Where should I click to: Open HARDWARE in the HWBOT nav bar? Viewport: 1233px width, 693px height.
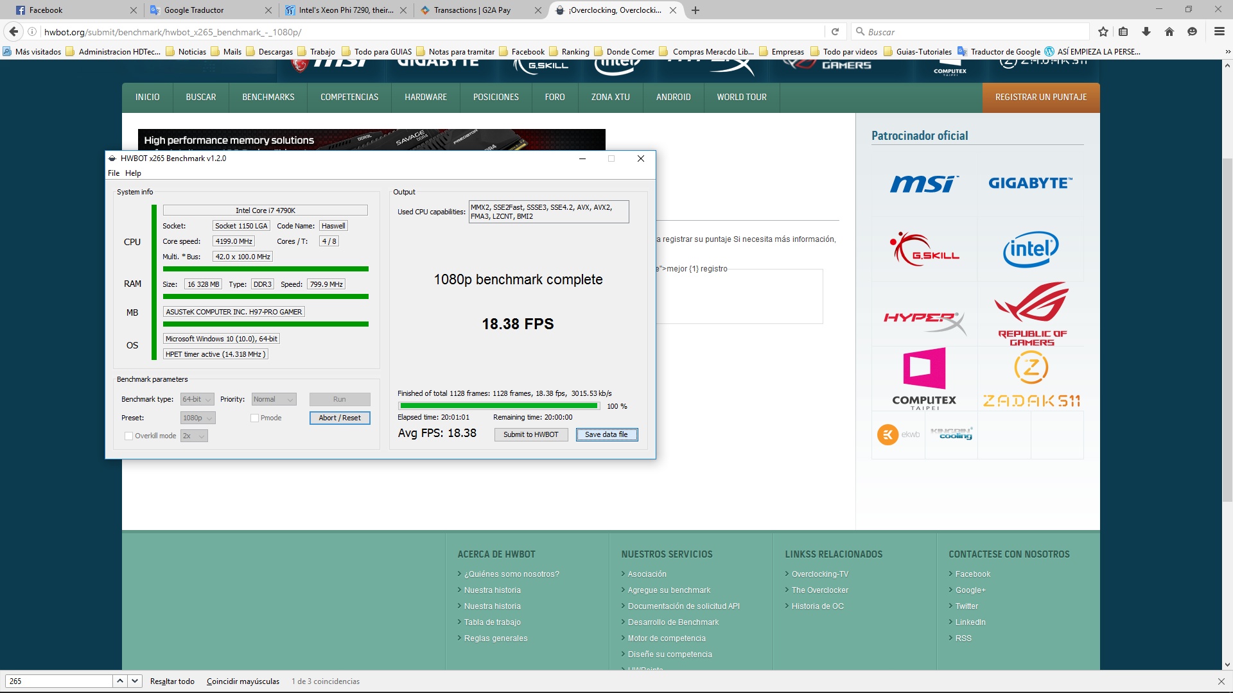click(426, 98)
